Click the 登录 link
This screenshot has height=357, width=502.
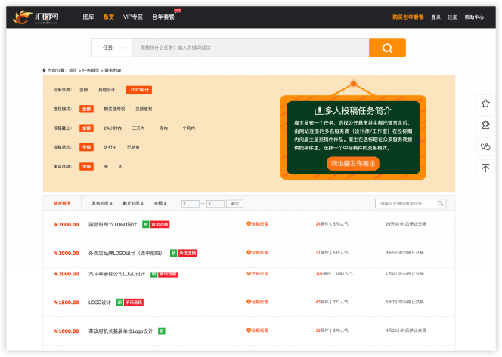435,17
